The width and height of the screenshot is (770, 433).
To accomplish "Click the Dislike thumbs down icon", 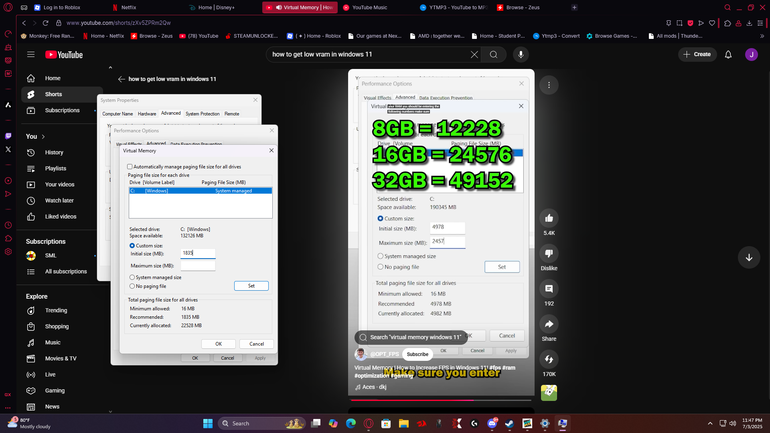I will (x=549, y=254).
